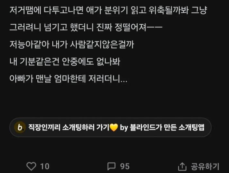Click the like count "10"
This screenshot has height=173, width=229.
(x=45, y=167)
